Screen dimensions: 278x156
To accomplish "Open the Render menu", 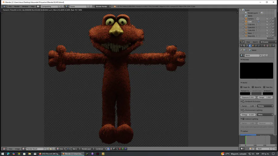I will [17, 6].
